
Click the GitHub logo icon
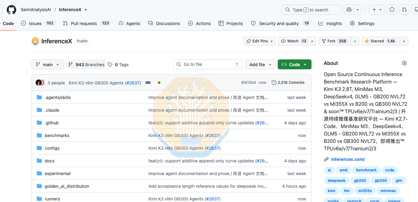[x=11, y=10]
